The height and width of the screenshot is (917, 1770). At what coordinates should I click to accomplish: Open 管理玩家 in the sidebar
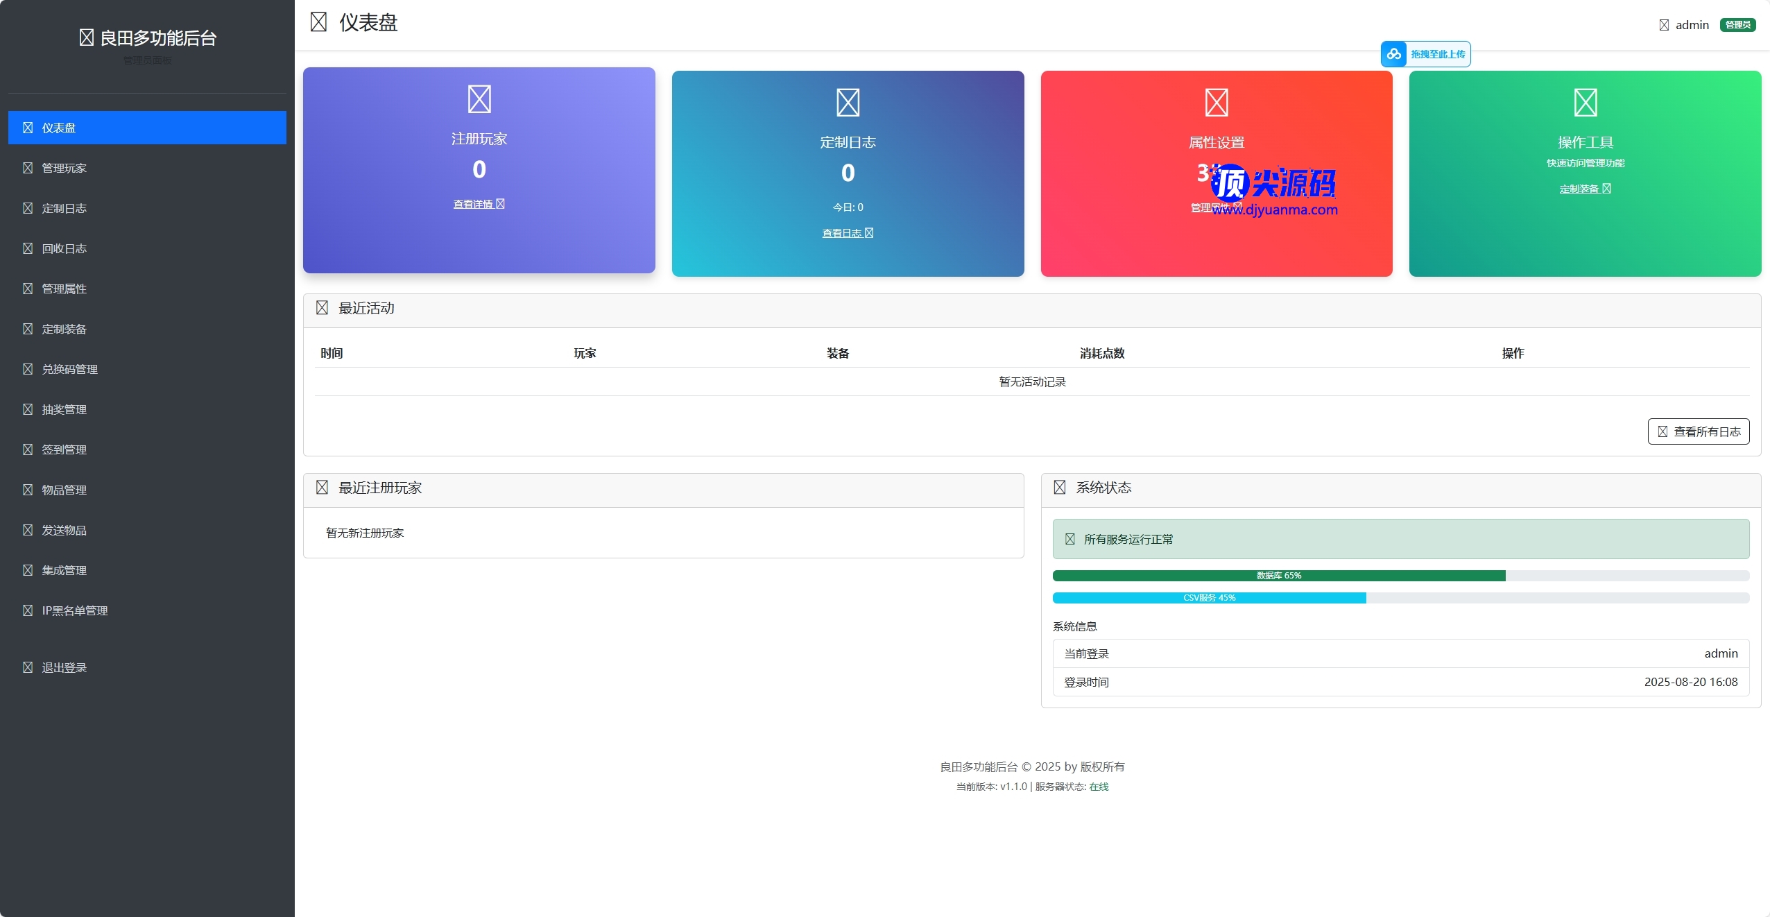[64, 168]
